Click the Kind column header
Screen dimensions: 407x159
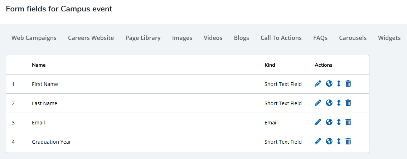(x=270, y=65)
